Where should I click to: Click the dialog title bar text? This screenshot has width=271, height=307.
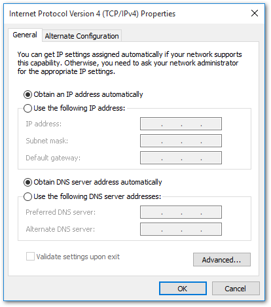(92, 14)
